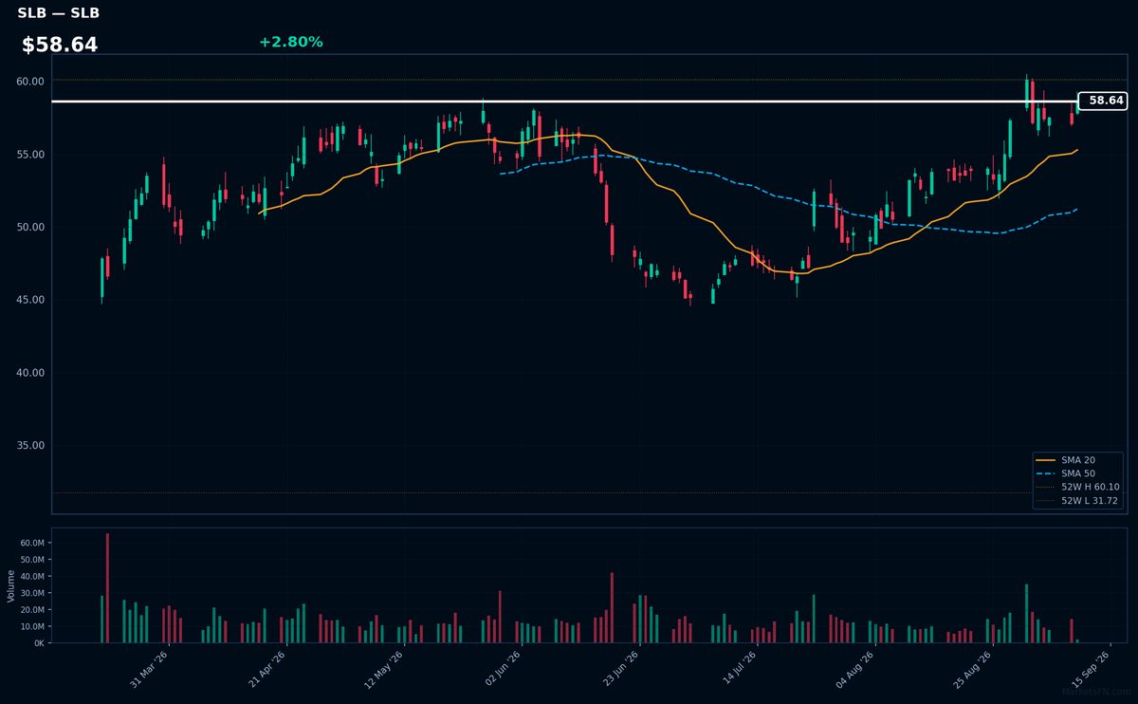This screenshot has width=1138, height=704.
Task: Click the 60.0M volume axis label
Action: click(x=33, y=543)
